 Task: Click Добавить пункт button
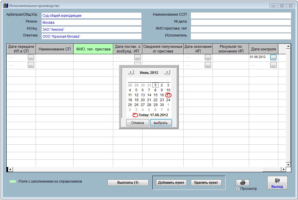click(x=171, y=183)
